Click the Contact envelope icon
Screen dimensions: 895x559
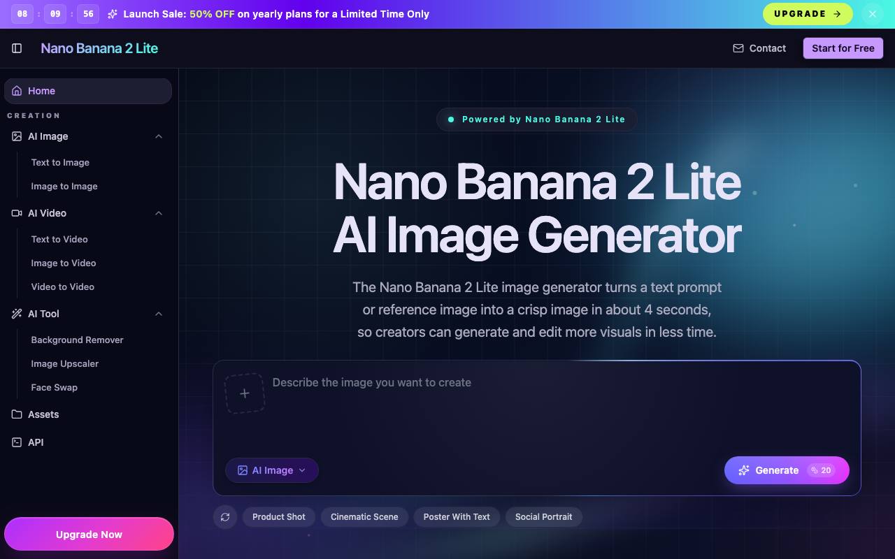click(738, 48)
